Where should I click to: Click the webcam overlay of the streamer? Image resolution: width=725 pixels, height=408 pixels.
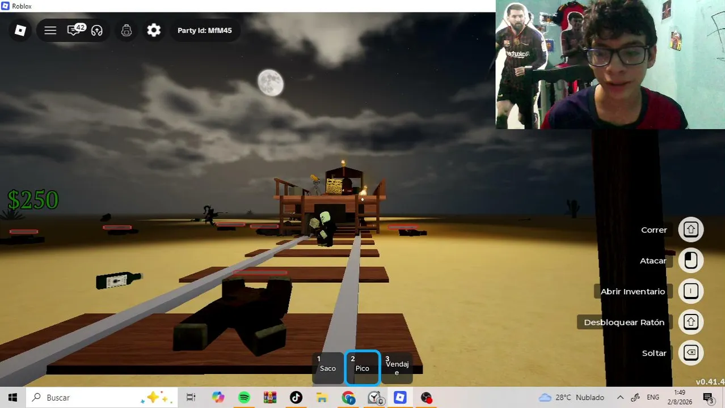[x=610, y=65]
